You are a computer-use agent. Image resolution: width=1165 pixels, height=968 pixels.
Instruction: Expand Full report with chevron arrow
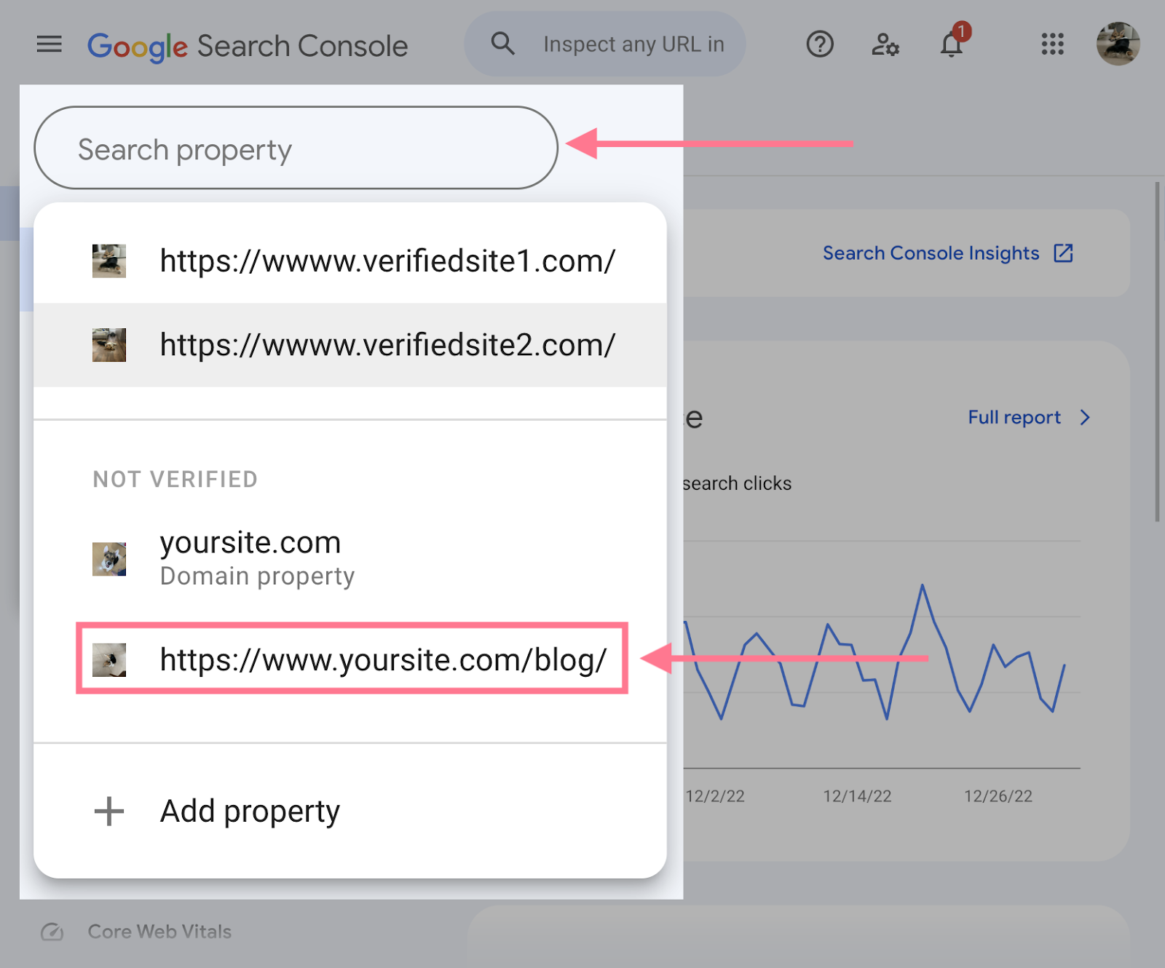click(x=1085, y=417)
